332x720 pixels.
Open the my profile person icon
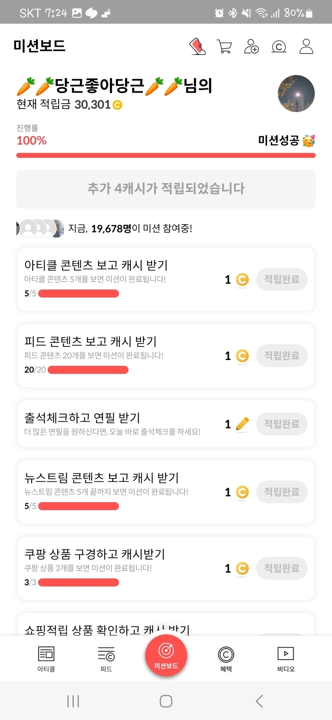pos(306,46)
